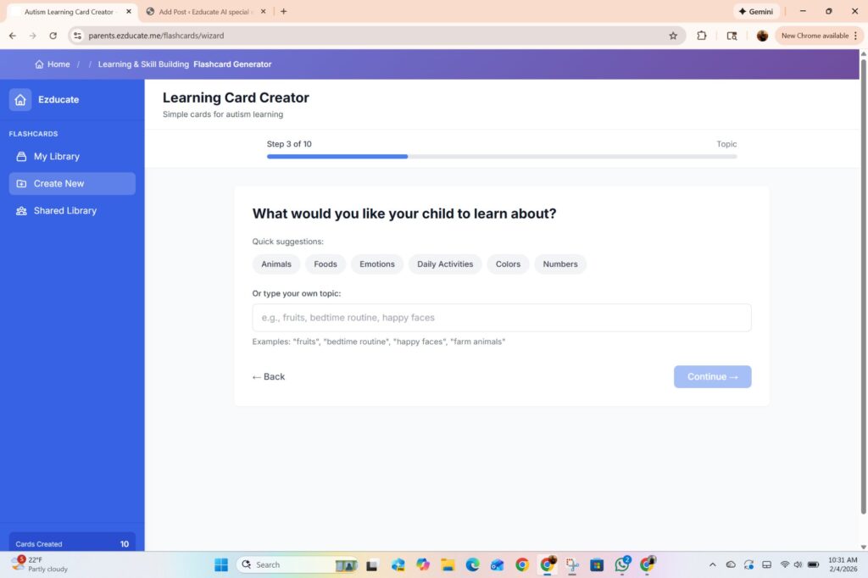Image resolution: width=868 pixels, height=578 pixels.
Task: Go back to the previous step
Action: tap(269, 377)
